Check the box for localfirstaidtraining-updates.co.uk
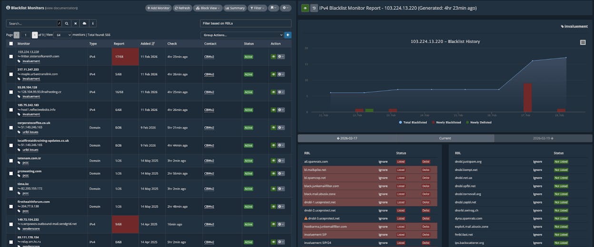Viewport: 594px width, 247px height. pyautogui.click(x=11, y=145)
